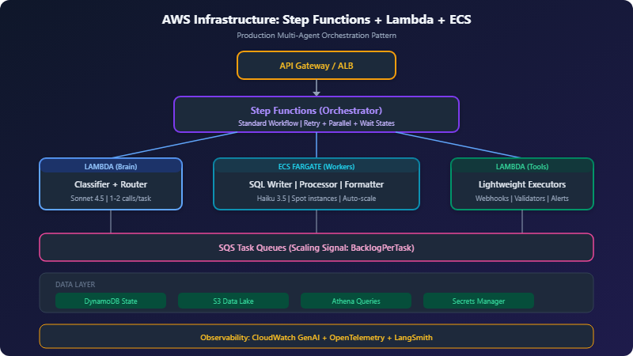Click the DynamoDB State chip
The height and width of the screenshot is (356, 633).
point(111,301)
